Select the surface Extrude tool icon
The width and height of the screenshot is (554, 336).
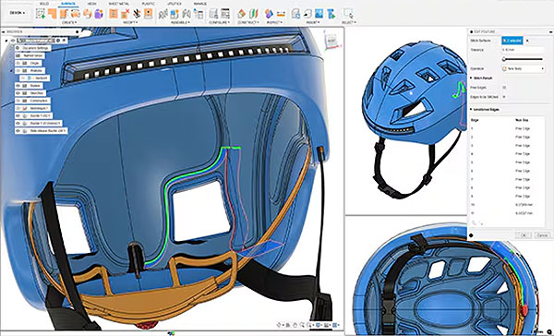(53, 14)
